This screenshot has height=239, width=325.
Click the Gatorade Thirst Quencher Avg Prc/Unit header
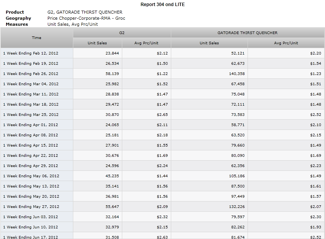[286, 43]
